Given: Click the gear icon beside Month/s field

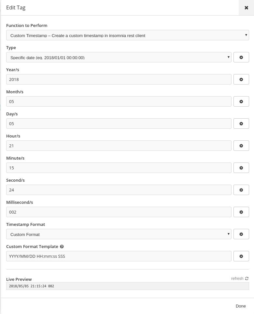Looking at the screenshot, I should point(241,101).
